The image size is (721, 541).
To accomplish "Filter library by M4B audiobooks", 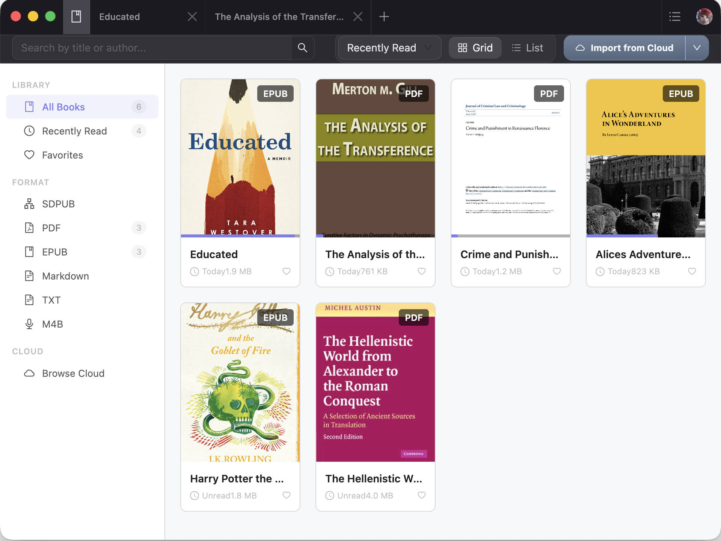I will click(52, 324).
